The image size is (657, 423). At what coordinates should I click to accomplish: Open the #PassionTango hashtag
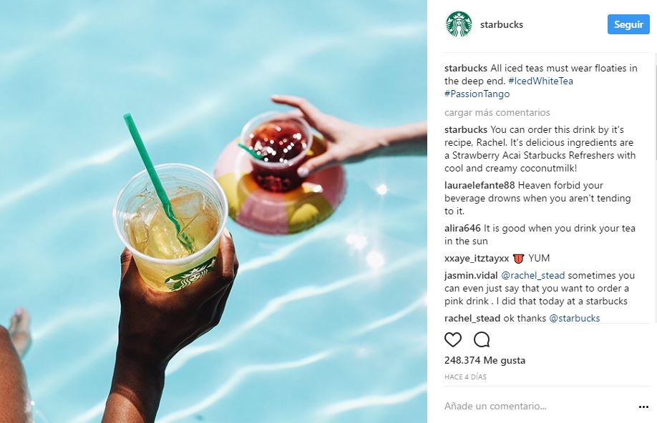click(477, 94)
